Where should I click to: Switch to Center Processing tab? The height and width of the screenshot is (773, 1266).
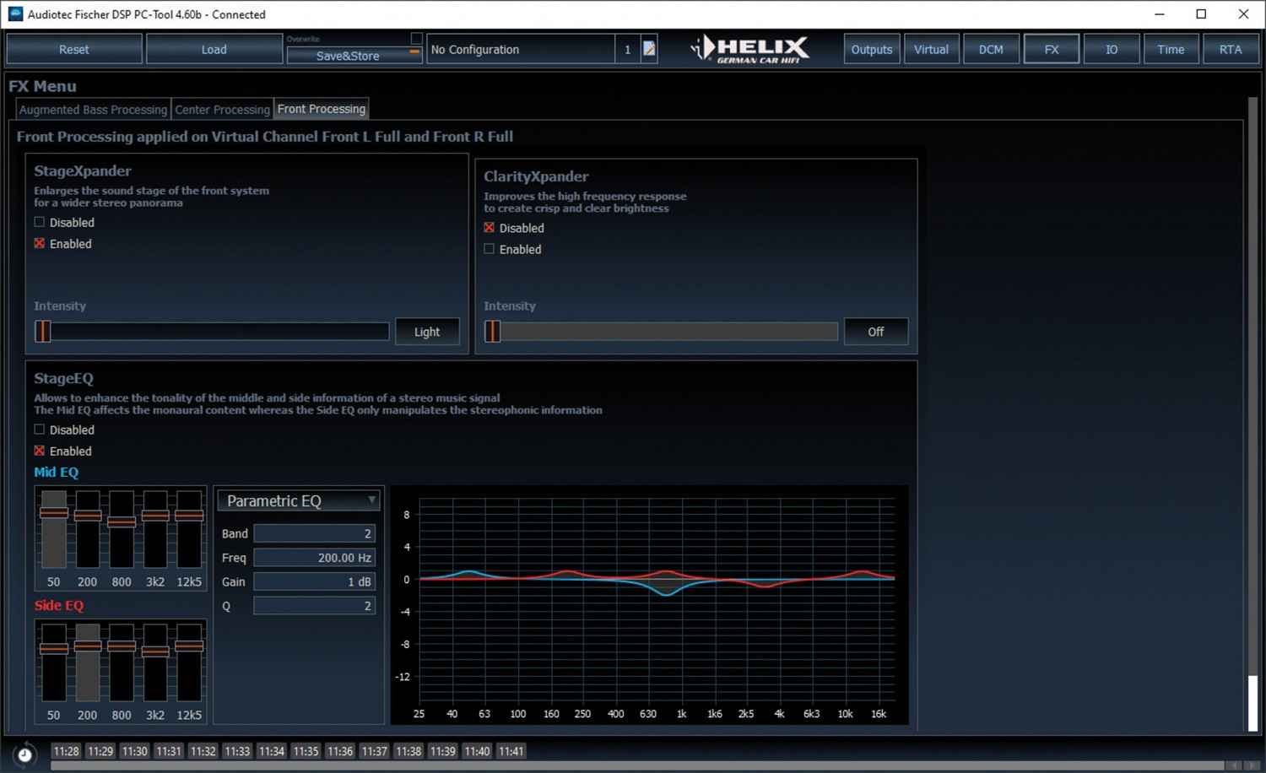click(222, 109)
